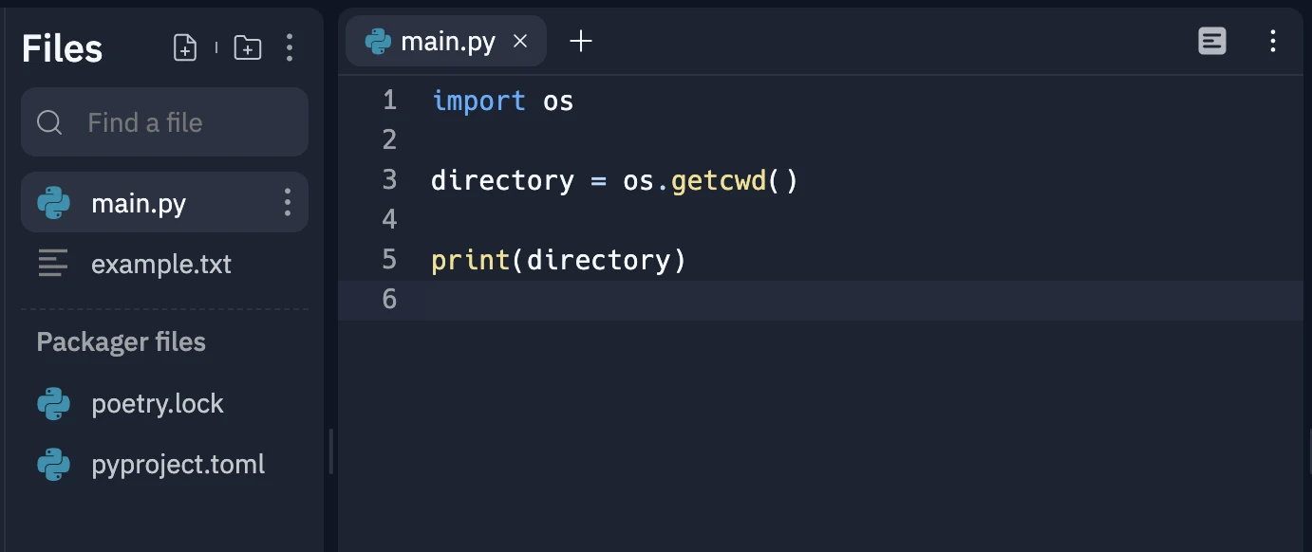Viewport: 1312px width, 552px height.
Task: Switch to the main.py tab
Action: click(446, 41)
